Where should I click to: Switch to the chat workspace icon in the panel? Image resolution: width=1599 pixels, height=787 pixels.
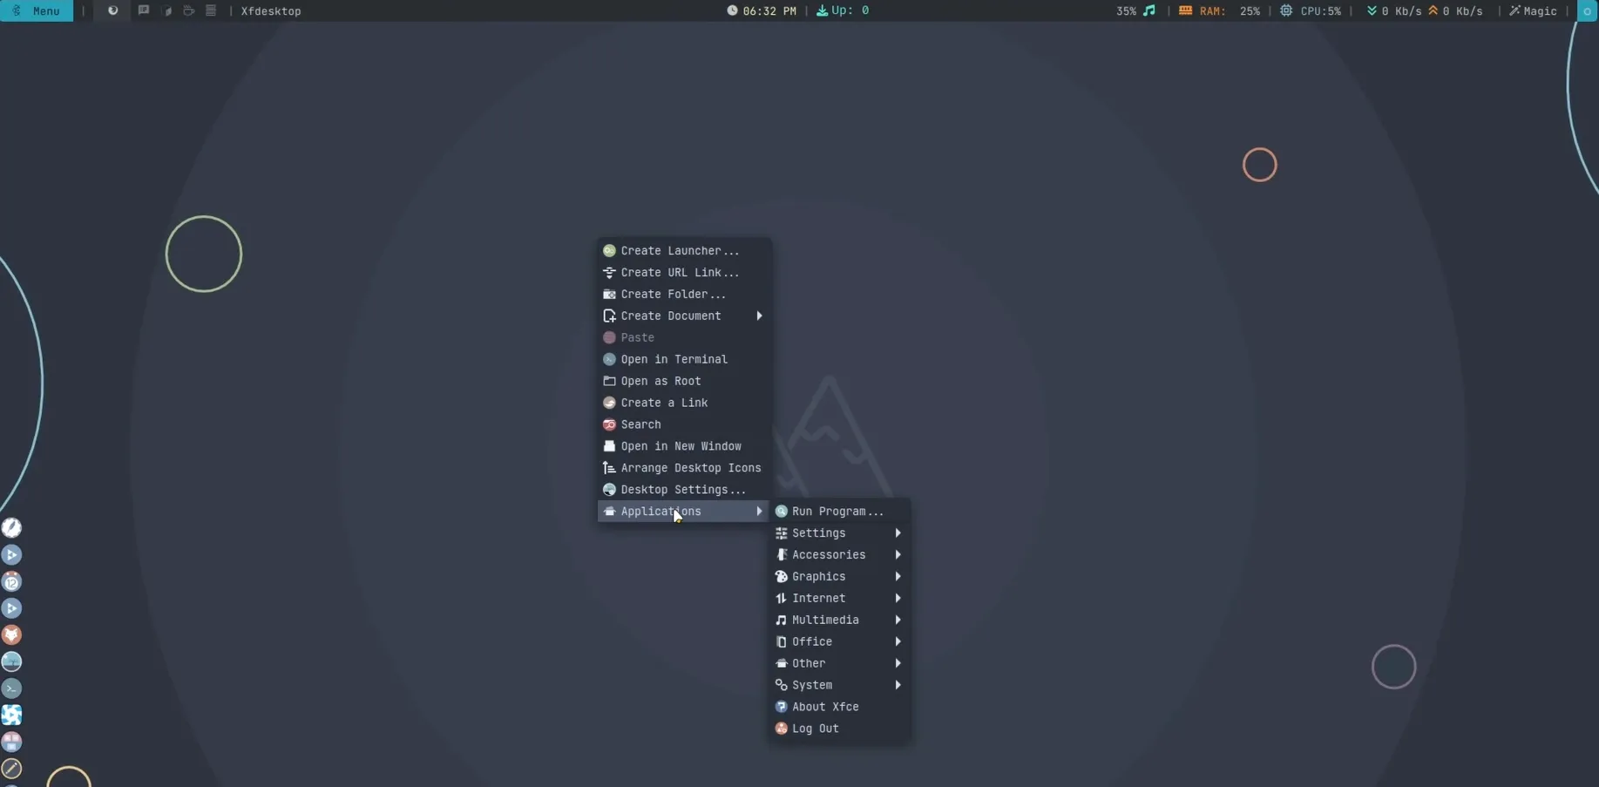tap(144, 10)
